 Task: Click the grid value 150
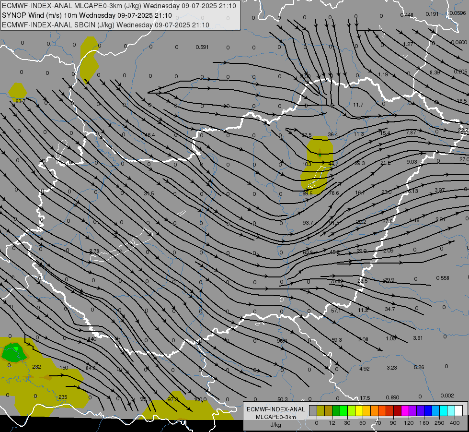tap(64, 368)
